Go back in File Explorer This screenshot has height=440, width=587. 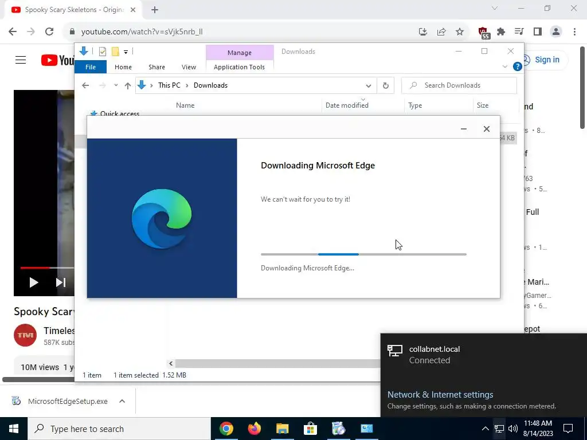85,85
